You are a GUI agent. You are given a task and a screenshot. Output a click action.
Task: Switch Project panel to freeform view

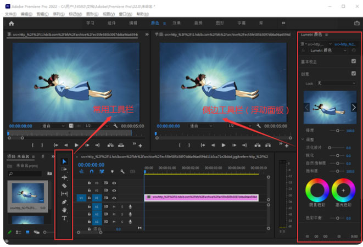pos(36,232)
